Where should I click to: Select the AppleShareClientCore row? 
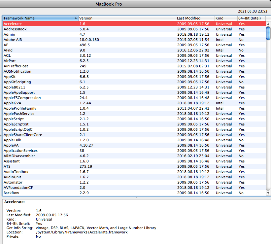[x=134, y=135]
